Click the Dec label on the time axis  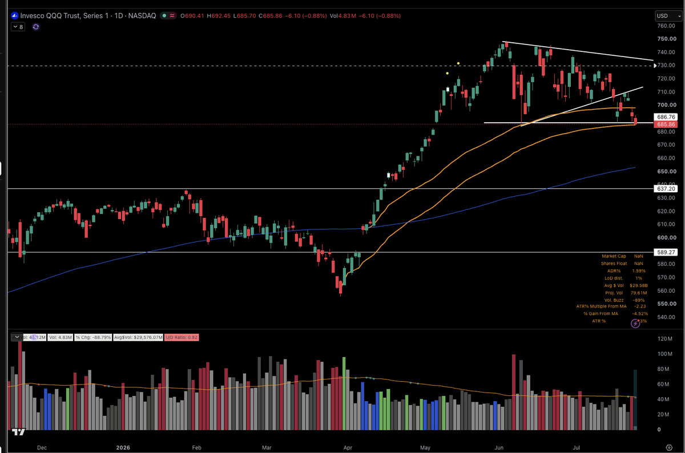point(42,448)
